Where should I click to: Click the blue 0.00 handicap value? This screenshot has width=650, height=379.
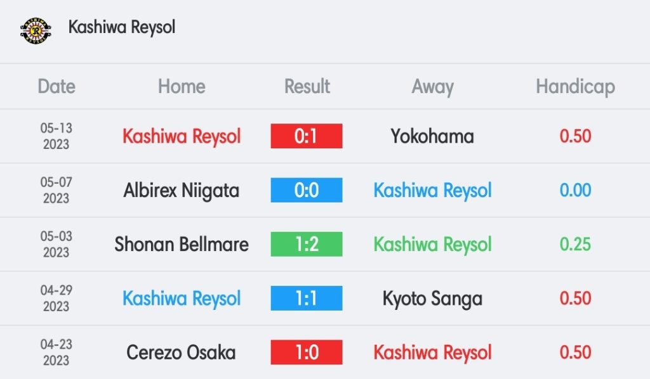tap(575, 190)
